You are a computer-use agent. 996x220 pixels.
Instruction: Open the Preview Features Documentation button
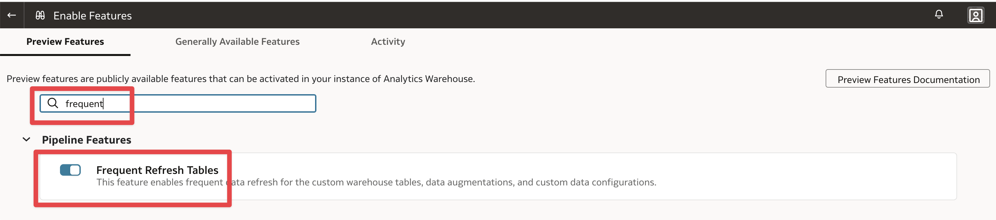[x=907, y=79]
